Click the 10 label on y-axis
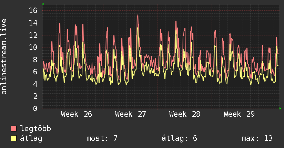This screenshot has height=148, width=284. click(x=33, y=47)
